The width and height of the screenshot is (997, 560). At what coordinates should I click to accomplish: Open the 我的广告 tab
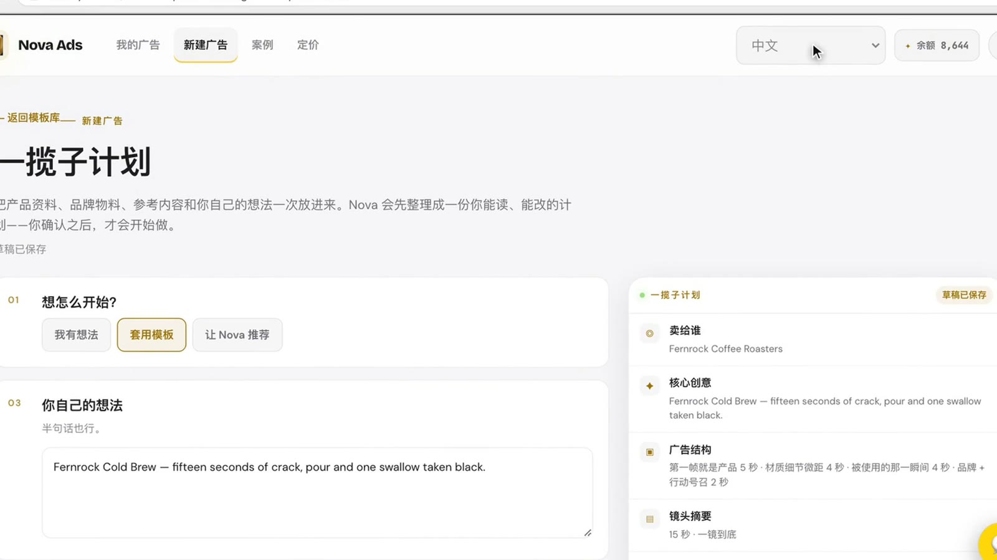tap(138, 45)
